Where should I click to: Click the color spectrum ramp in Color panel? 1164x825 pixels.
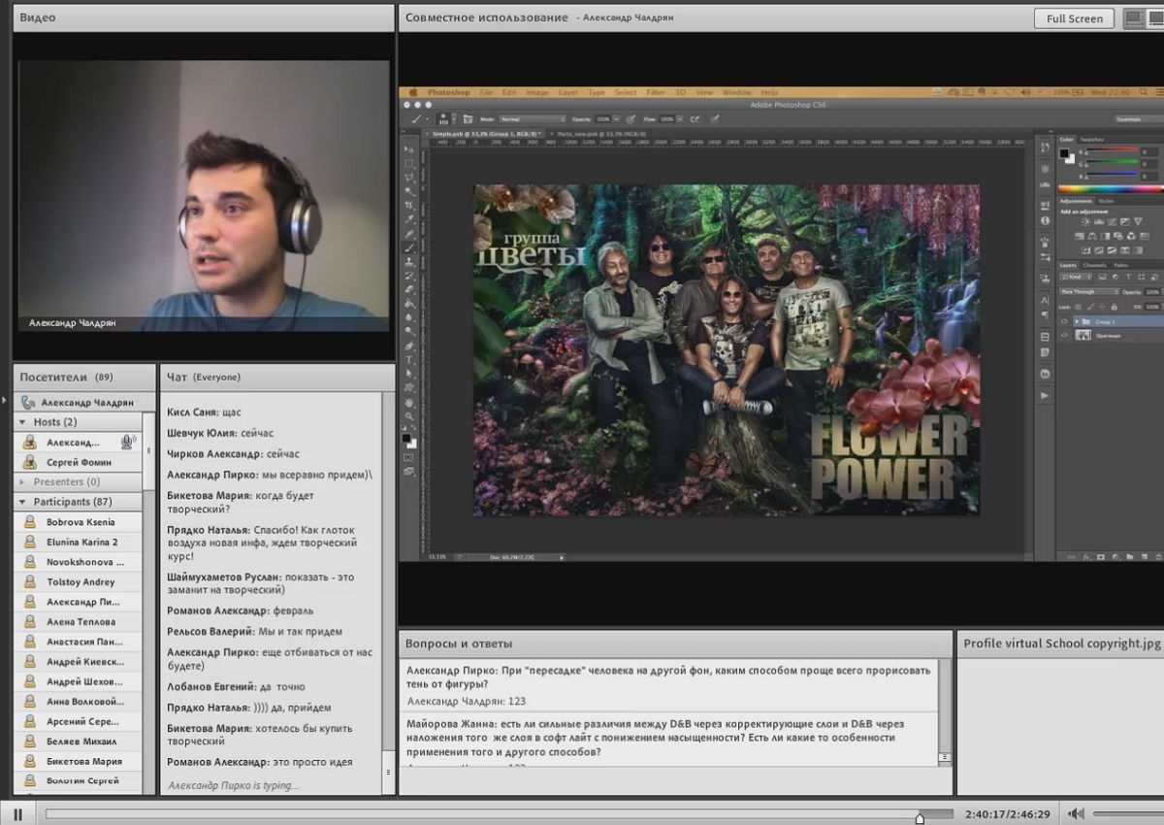tap(1109, 188)
